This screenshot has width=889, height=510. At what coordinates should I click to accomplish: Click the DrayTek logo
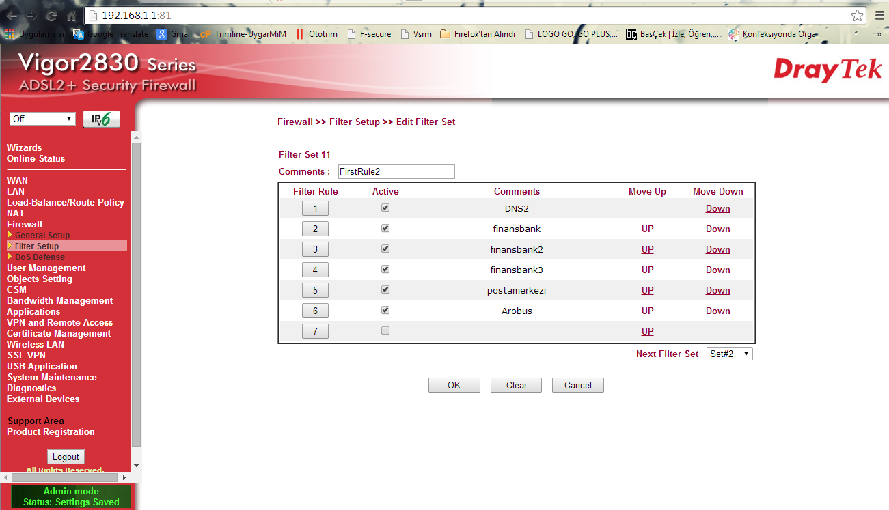coord(827,70)
